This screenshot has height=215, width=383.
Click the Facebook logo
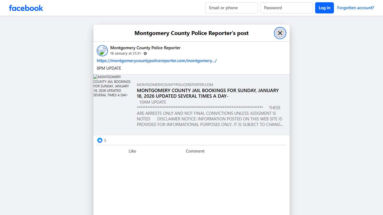[26, 8]
